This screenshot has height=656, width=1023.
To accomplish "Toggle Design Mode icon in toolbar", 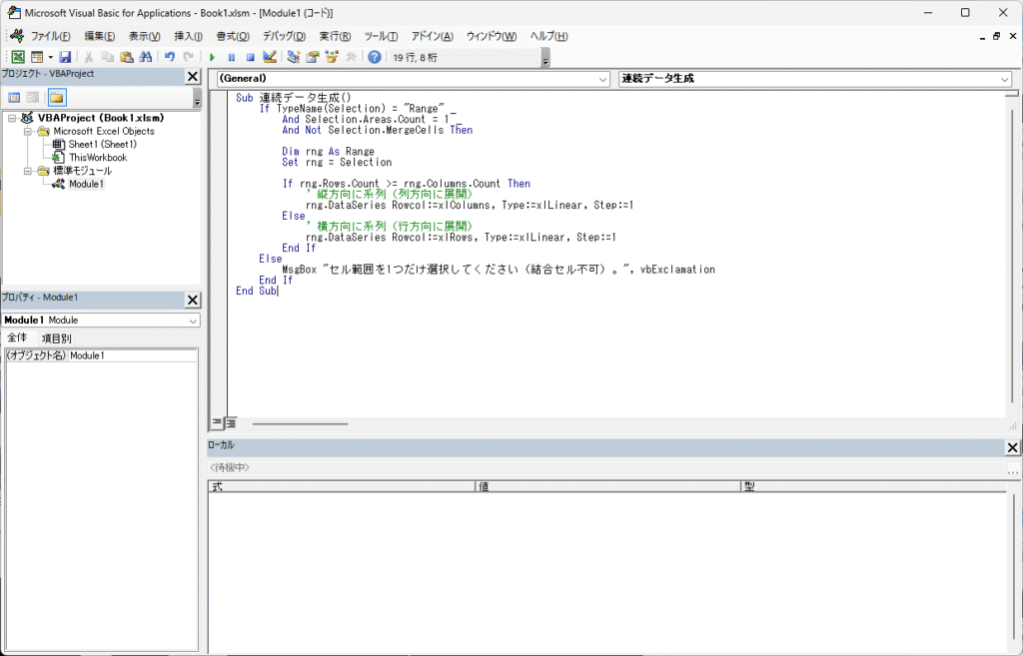I will pos(269,58).
